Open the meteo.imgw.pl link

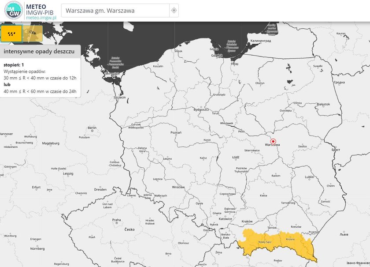41,18
